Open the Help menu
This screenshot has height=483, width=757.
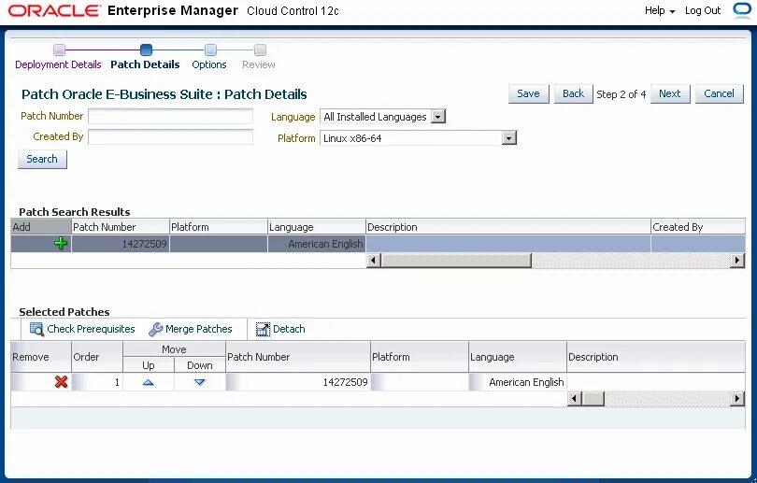pyautogui.click(x=660, y=10)
